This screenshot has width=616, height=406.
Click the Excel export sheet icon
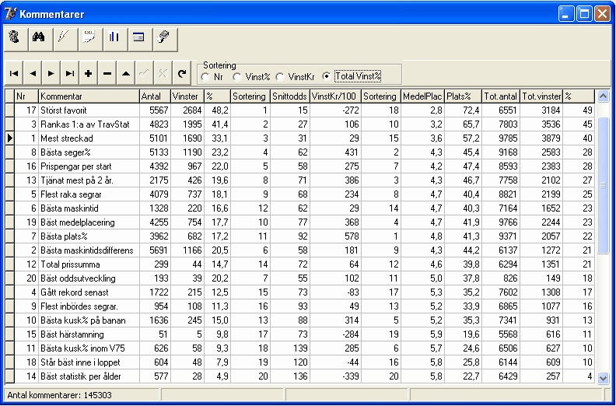(90, 39)
